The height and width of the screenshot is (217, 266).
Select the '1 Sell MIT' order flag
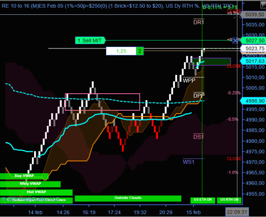(x=90, y=41)
